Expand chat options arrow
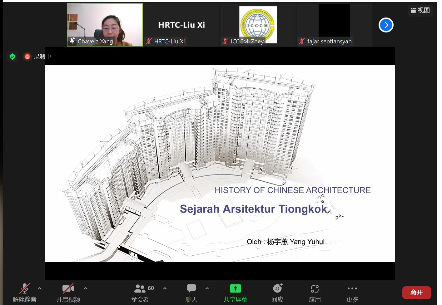This screenshot has width=442, height=305. (x=207, y=288)
